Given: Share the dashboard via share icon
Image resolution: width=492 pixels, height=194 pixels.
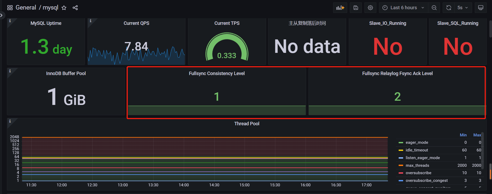Looking at the screenshot, I should pos(75,8).
